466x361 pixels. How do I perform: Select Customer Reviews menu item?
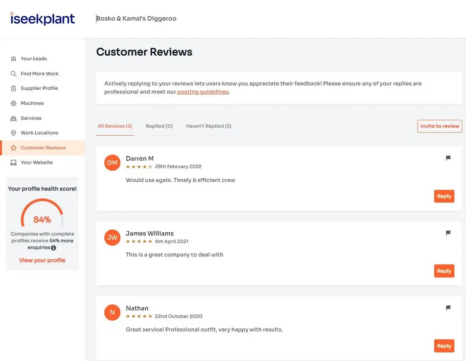tap(43, 148)
